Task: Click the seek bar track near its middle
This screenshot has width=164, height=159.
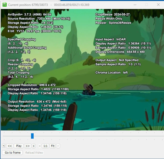Action: (83, 136)
